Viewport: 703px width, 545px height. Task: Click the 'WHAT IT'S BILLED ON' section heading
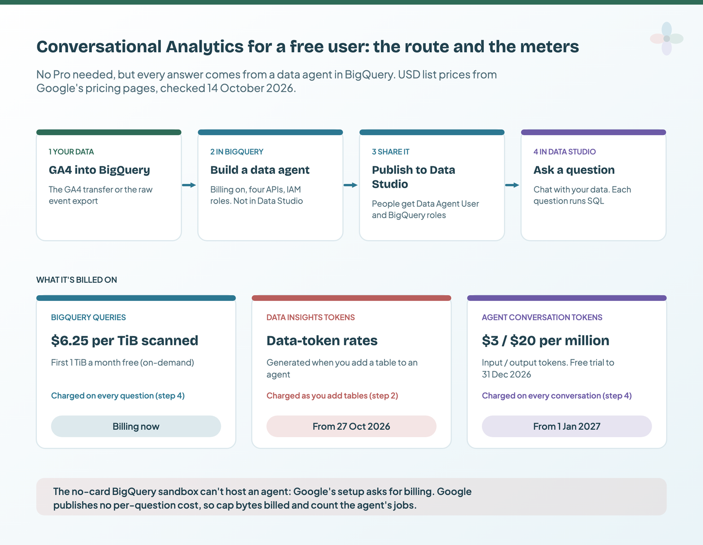76,280
